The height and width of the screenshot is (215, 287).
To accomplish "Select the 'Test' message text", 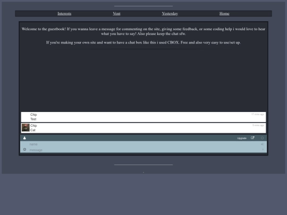I will 33,119.
